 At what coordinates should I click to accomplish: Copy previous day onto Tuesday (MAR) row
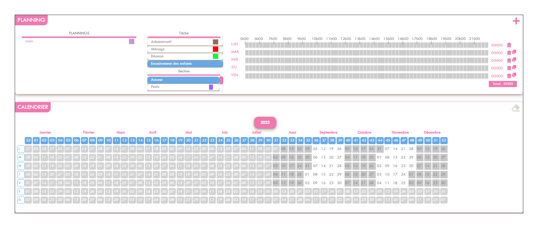(x=514, y=52)
